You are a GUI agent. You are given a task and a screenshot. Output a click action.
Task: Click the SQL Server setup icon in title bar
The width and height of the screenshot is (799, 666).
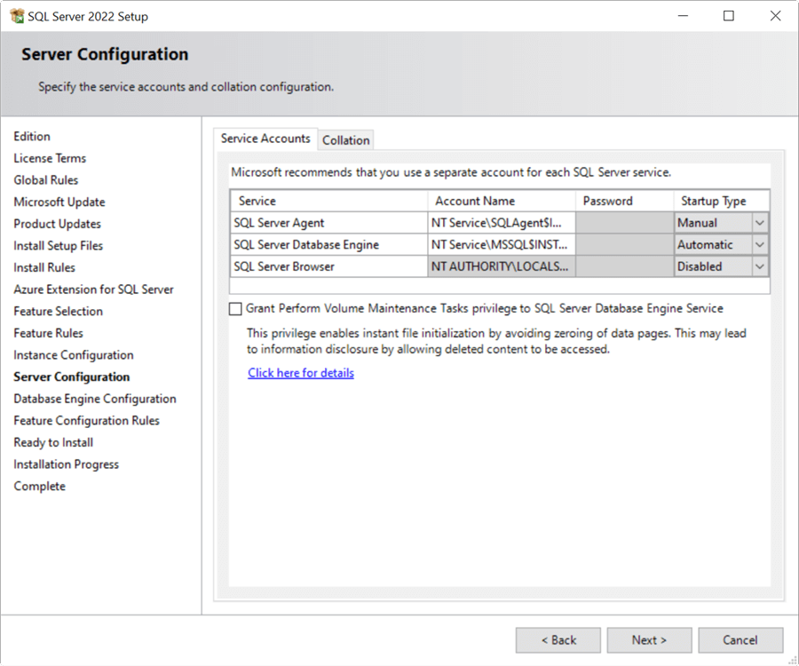pos(14,15)
